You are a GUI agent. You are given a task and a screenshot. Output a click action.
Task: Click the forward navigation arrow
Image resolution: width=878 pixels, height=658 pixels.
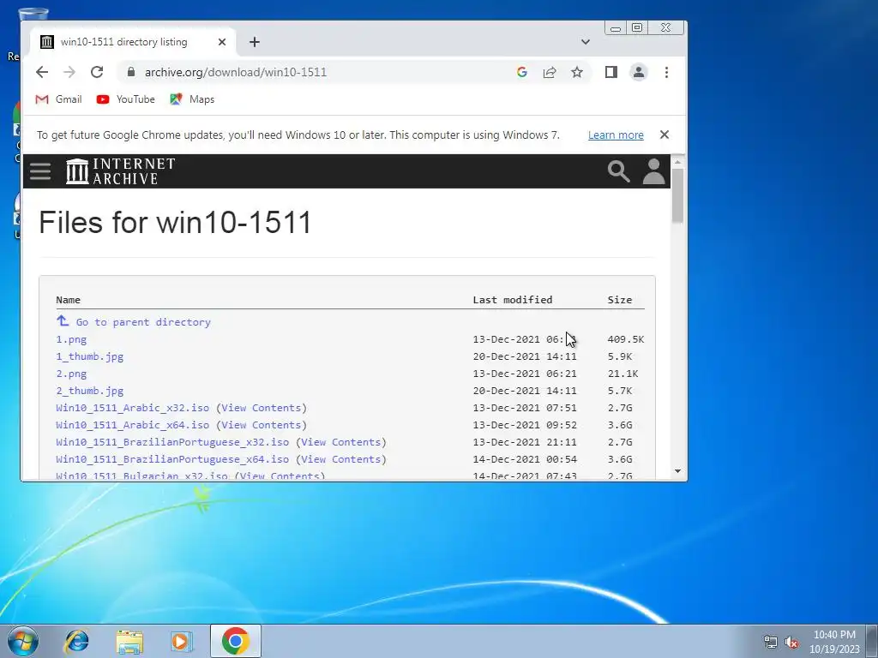69,72
